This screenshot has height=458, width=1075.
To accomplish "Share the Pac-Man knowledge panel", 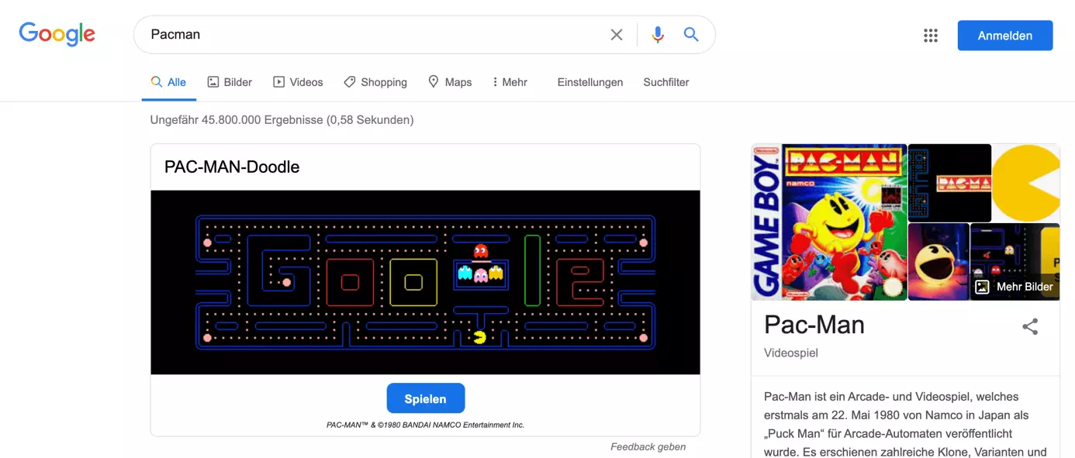I will coord(1030,326).
